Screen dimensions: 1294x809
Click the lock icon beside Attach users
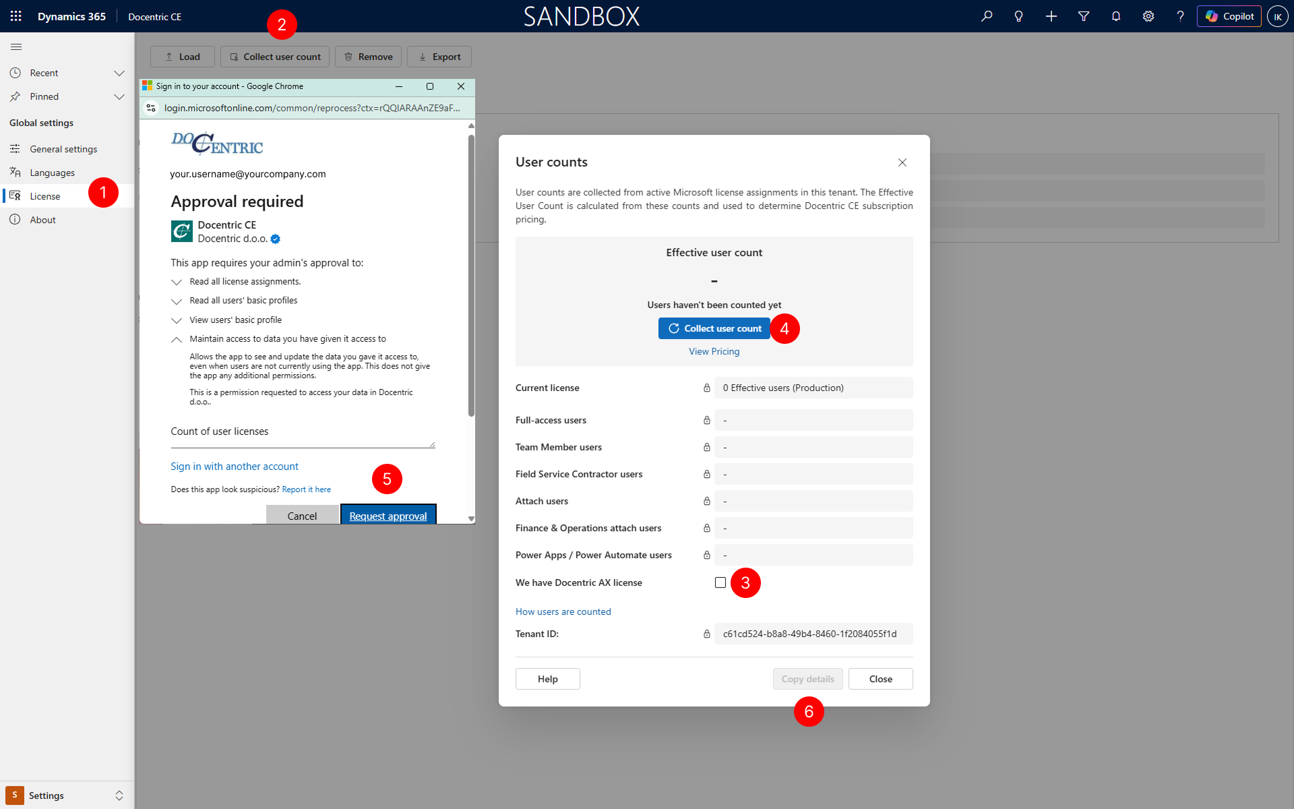pos(707,501)
